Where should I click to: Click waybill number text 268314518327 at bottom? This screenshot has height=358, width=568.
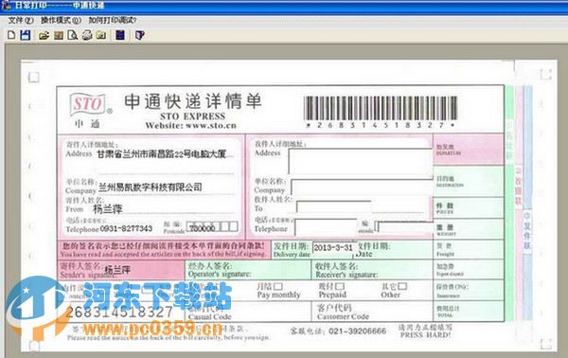120,312
